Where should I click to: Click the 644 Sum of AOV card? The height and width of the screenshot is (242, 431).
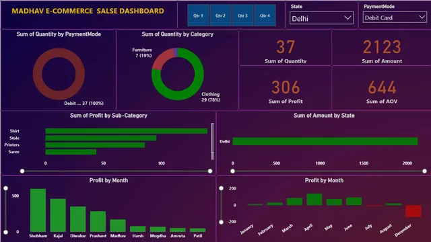[x=382, y=88]
